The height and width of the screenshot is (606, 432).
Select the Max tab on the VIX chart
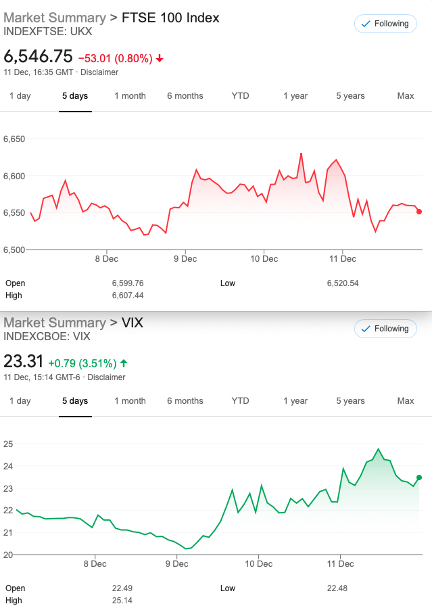point(406,401)
